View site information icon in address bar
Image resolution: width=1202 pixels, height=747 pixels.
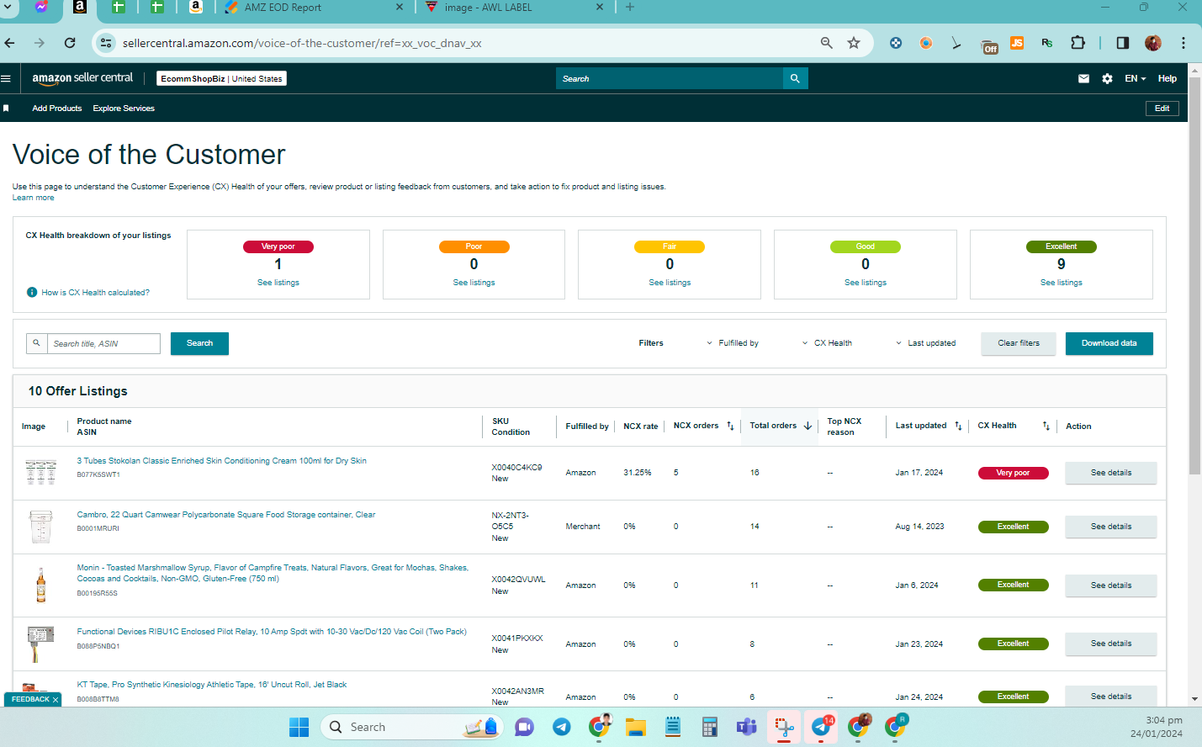[x=106, y=43]
